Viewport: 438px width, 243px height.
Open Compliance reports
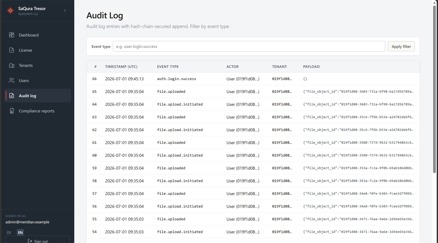[38, 111]
